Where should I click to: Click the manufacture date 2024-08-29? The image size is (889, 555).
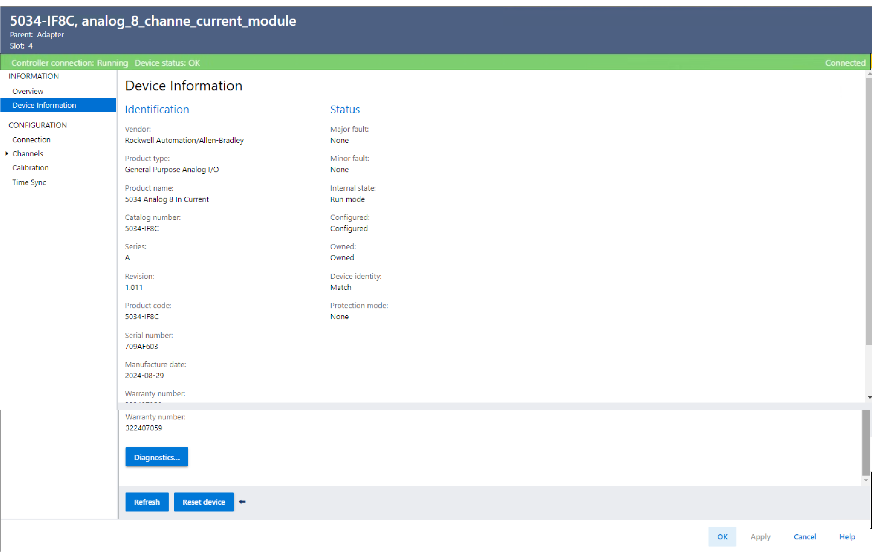(x=145, y=375)
